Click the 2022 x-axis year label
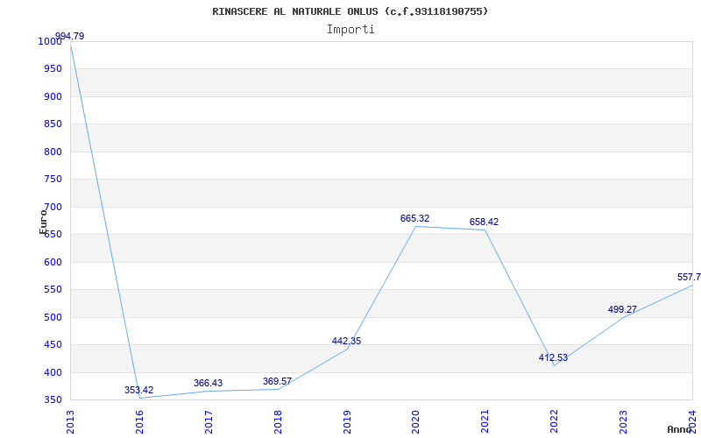701x438 pixels. [x=555, y=422]
